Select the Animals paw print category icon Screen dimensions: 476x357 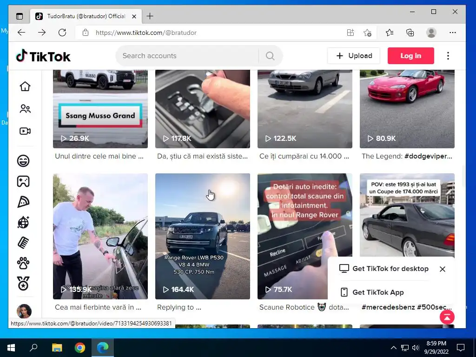coord(23,264)
